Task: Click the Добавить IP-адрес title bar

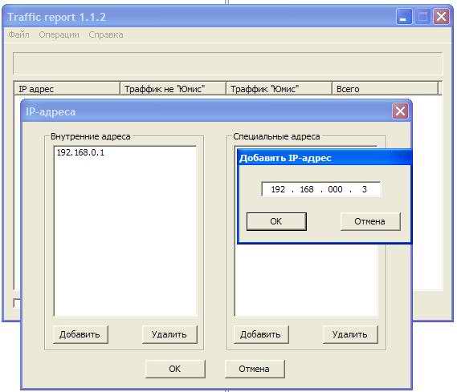Action: [x=324, y=158]
